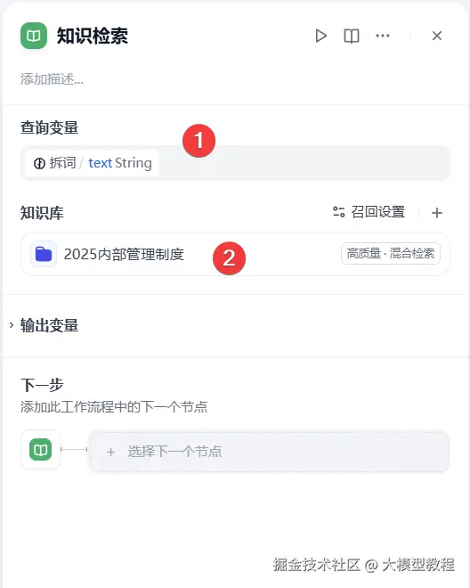The width and height of the screenshot is (470, 588).
Task: Click the 召回设置 sliders icon
Action: pos(339,212)
